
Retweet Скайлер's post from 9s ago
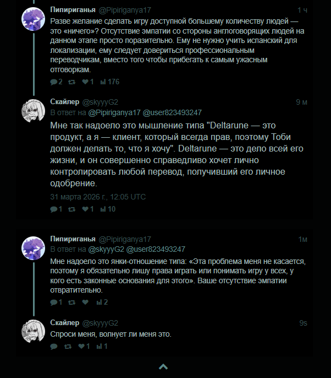coord(68,347)
